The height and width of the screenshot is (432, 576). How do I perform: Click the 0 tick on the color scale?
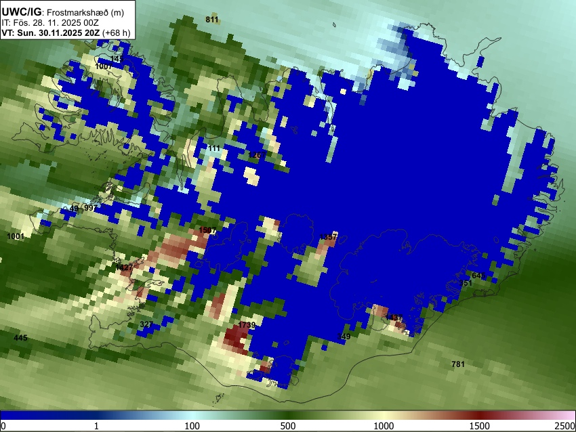tap(3, 426)
